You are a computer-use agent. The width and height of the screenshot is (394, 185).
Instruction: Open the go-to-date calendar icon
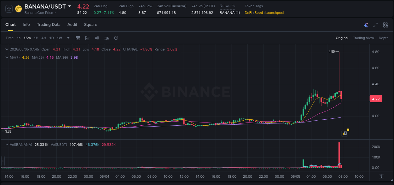[x=78, y=38]
